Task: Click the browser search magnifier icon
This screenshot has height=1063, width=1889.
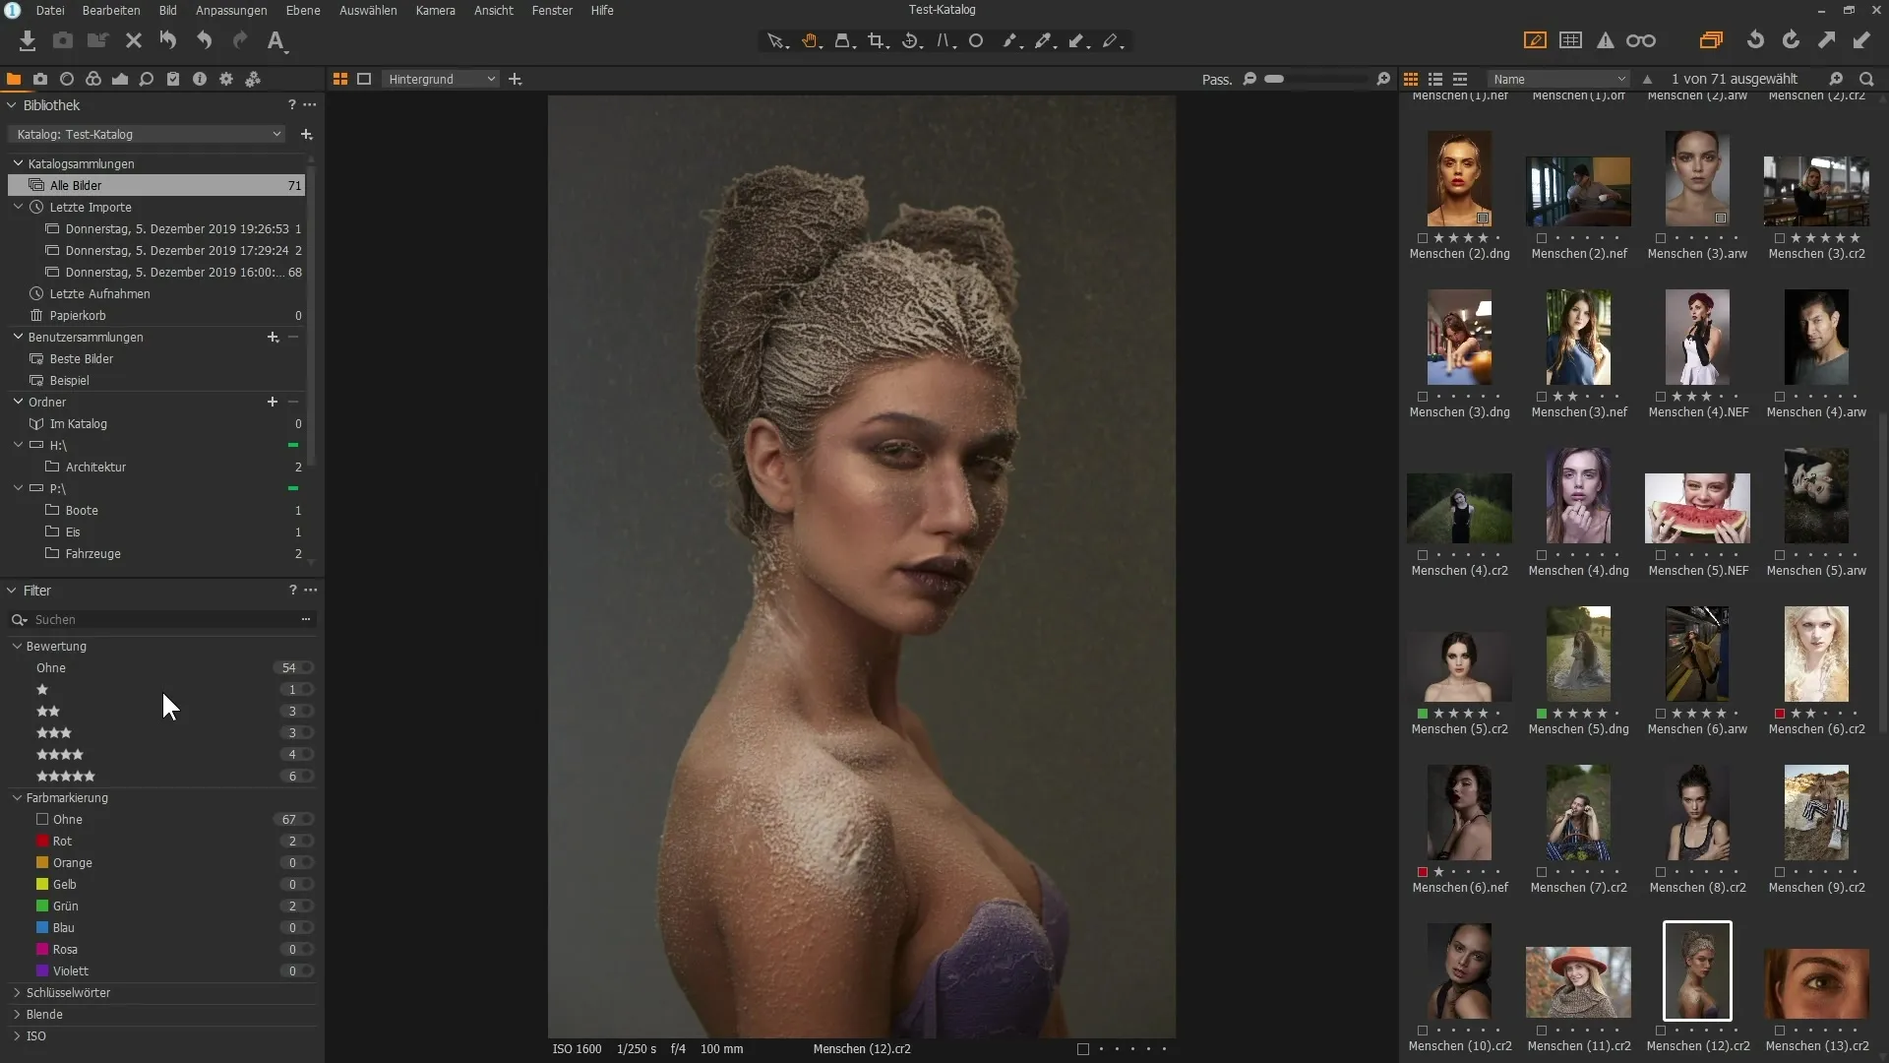Action: [x=1866, y=79]
